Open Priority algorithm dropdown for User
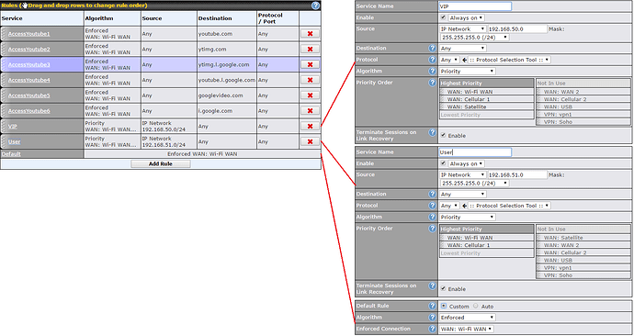Screen dimensions: 634x336 pos(468,217)
